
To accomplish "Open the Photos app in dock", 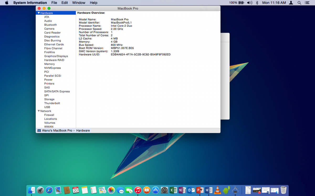I will (111, 190).
